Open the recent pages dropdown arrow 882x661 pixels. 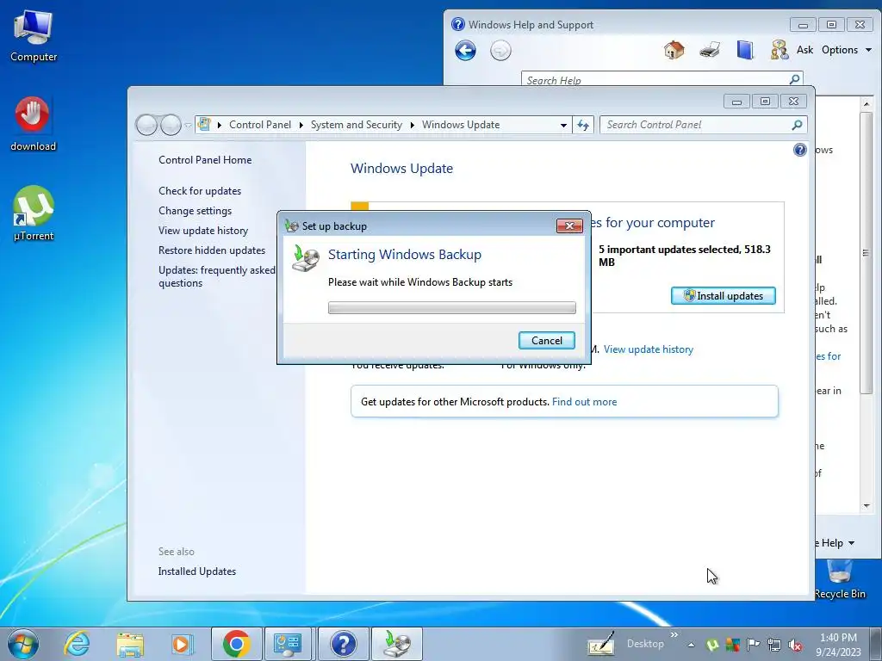188,125
